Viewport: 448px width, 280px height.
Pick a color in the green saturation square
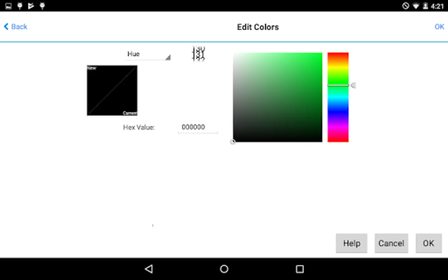(278, 97)
